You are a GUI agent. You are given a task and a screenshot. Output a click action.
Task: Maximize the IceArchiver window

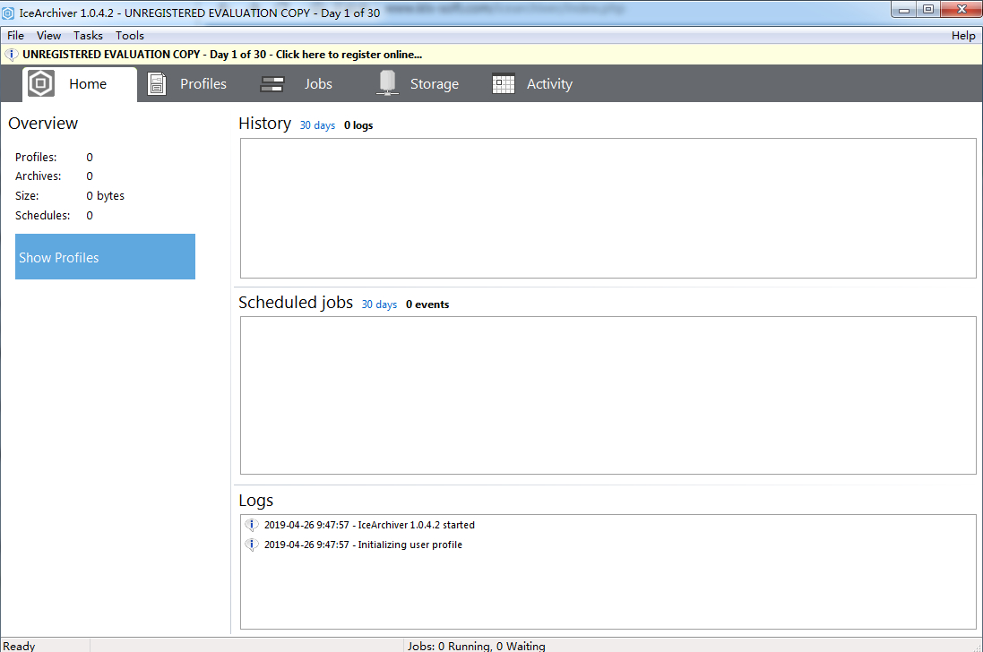coord(928,9)
